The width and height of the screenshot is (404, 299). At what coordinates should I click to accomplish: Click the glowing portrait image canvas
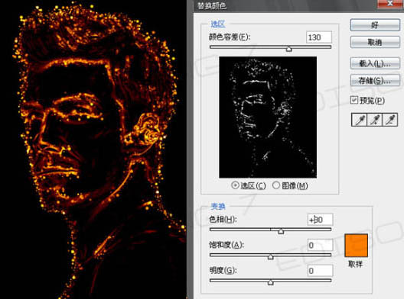click(x=93, y=149)
